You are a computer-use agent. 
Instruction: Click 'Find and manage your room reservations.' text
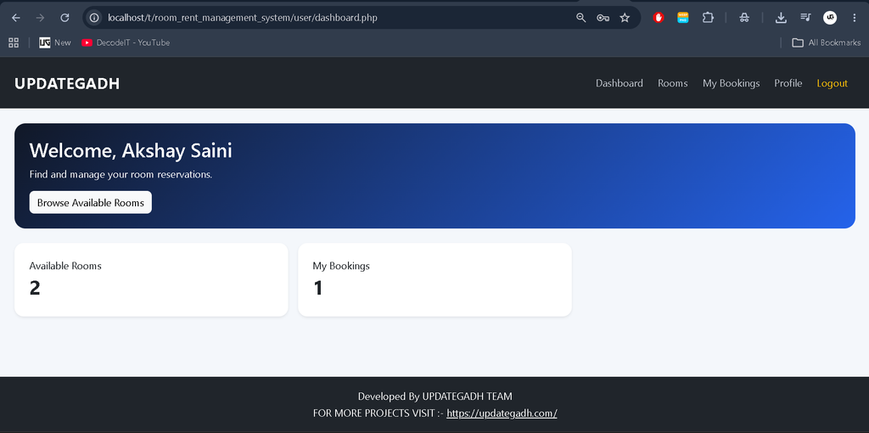pyautogui.click(x=121, y=175)
